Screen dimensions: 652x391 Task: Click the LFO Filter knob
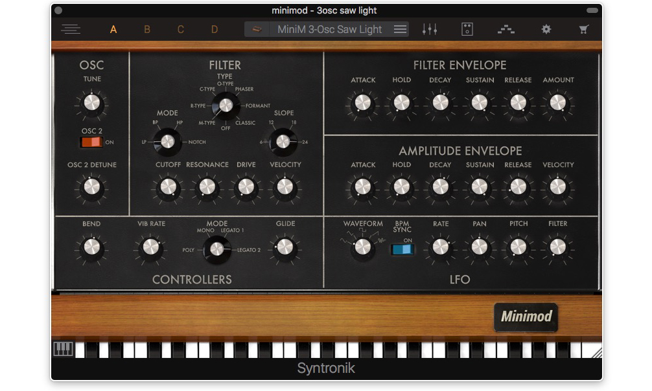pyautogui.click(x=557, y=247)
